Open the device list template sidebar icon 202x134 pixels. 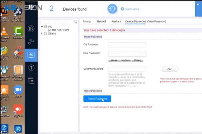[x=31, y=81]
